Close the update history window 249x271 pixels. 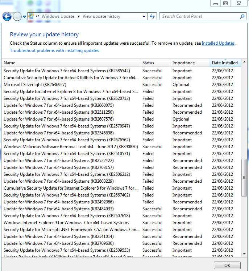click(x=239, y=4)
